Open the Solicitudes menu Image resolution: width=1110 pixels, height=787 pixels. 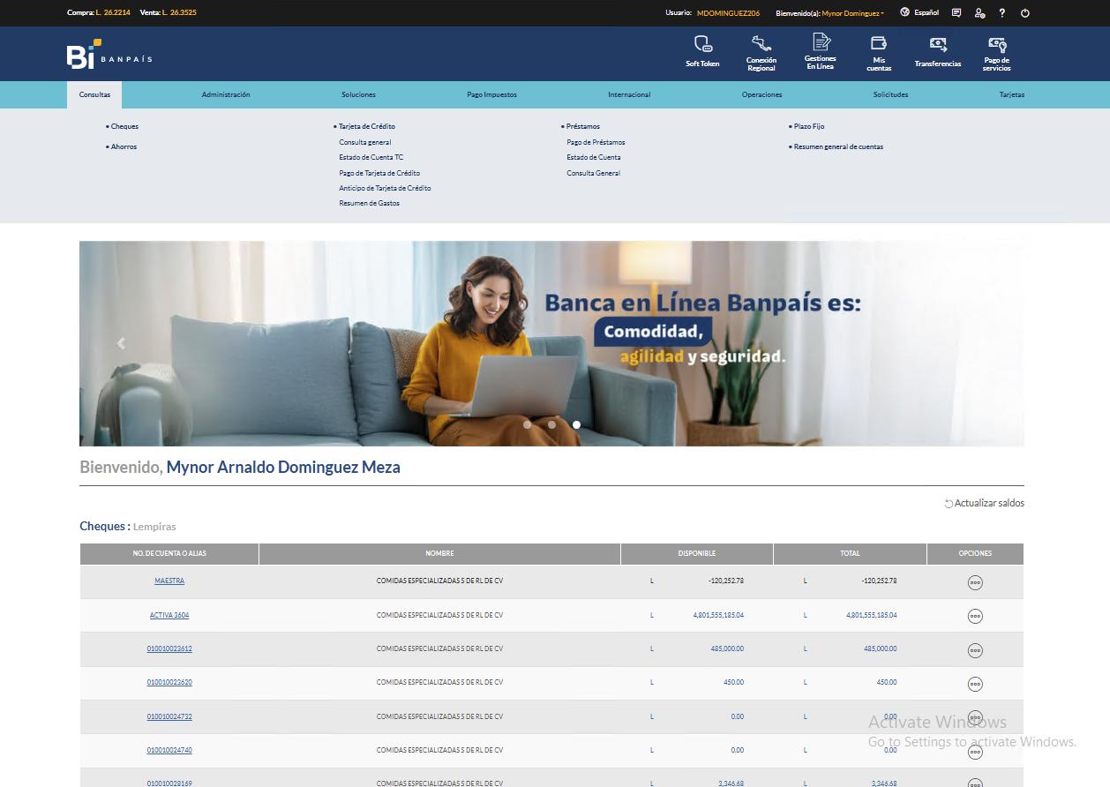(890, 94)
